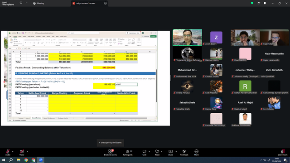Start camera with the Video icon
This screenshot has width=290, height=163.
tap(22, 151)
